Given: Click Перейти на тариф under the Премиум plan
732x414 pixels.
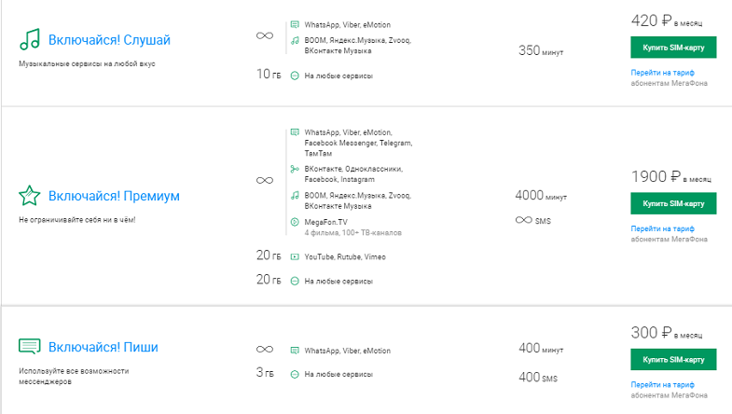Looking at the screenshot, I should click(x=662, y=228).
